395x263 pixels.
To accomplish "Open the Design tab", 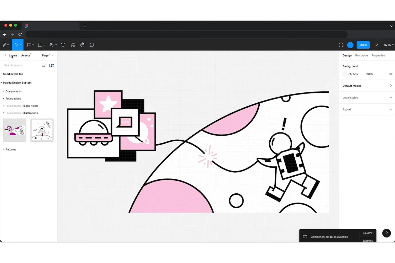I will pos(347,55).
